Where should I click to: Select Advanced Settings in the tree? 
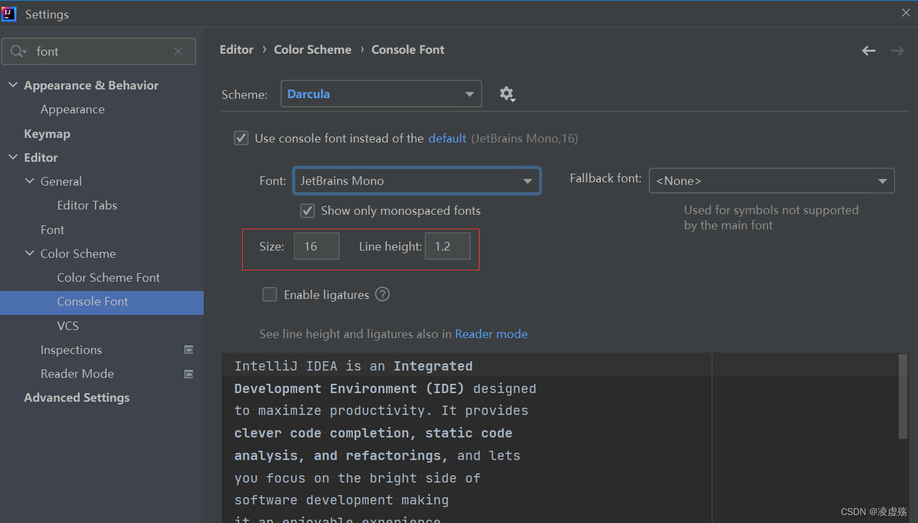(x=77, y=398)
